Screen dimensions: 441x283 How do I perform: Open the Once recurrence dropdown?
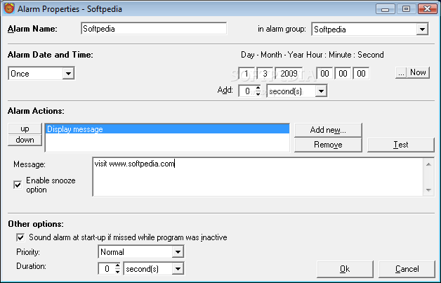click(x=68, y=74)
